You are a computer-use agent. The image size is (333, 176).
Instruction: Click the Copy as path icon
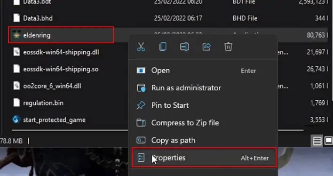click(141, 140)
